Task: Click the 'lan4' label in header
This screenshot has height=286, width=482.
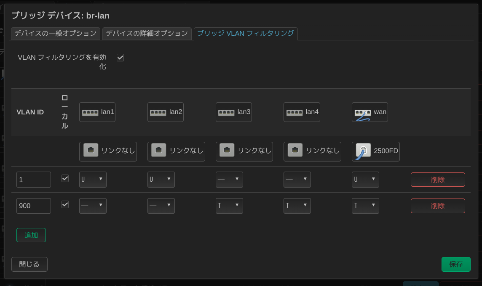Action: [312, 112]
